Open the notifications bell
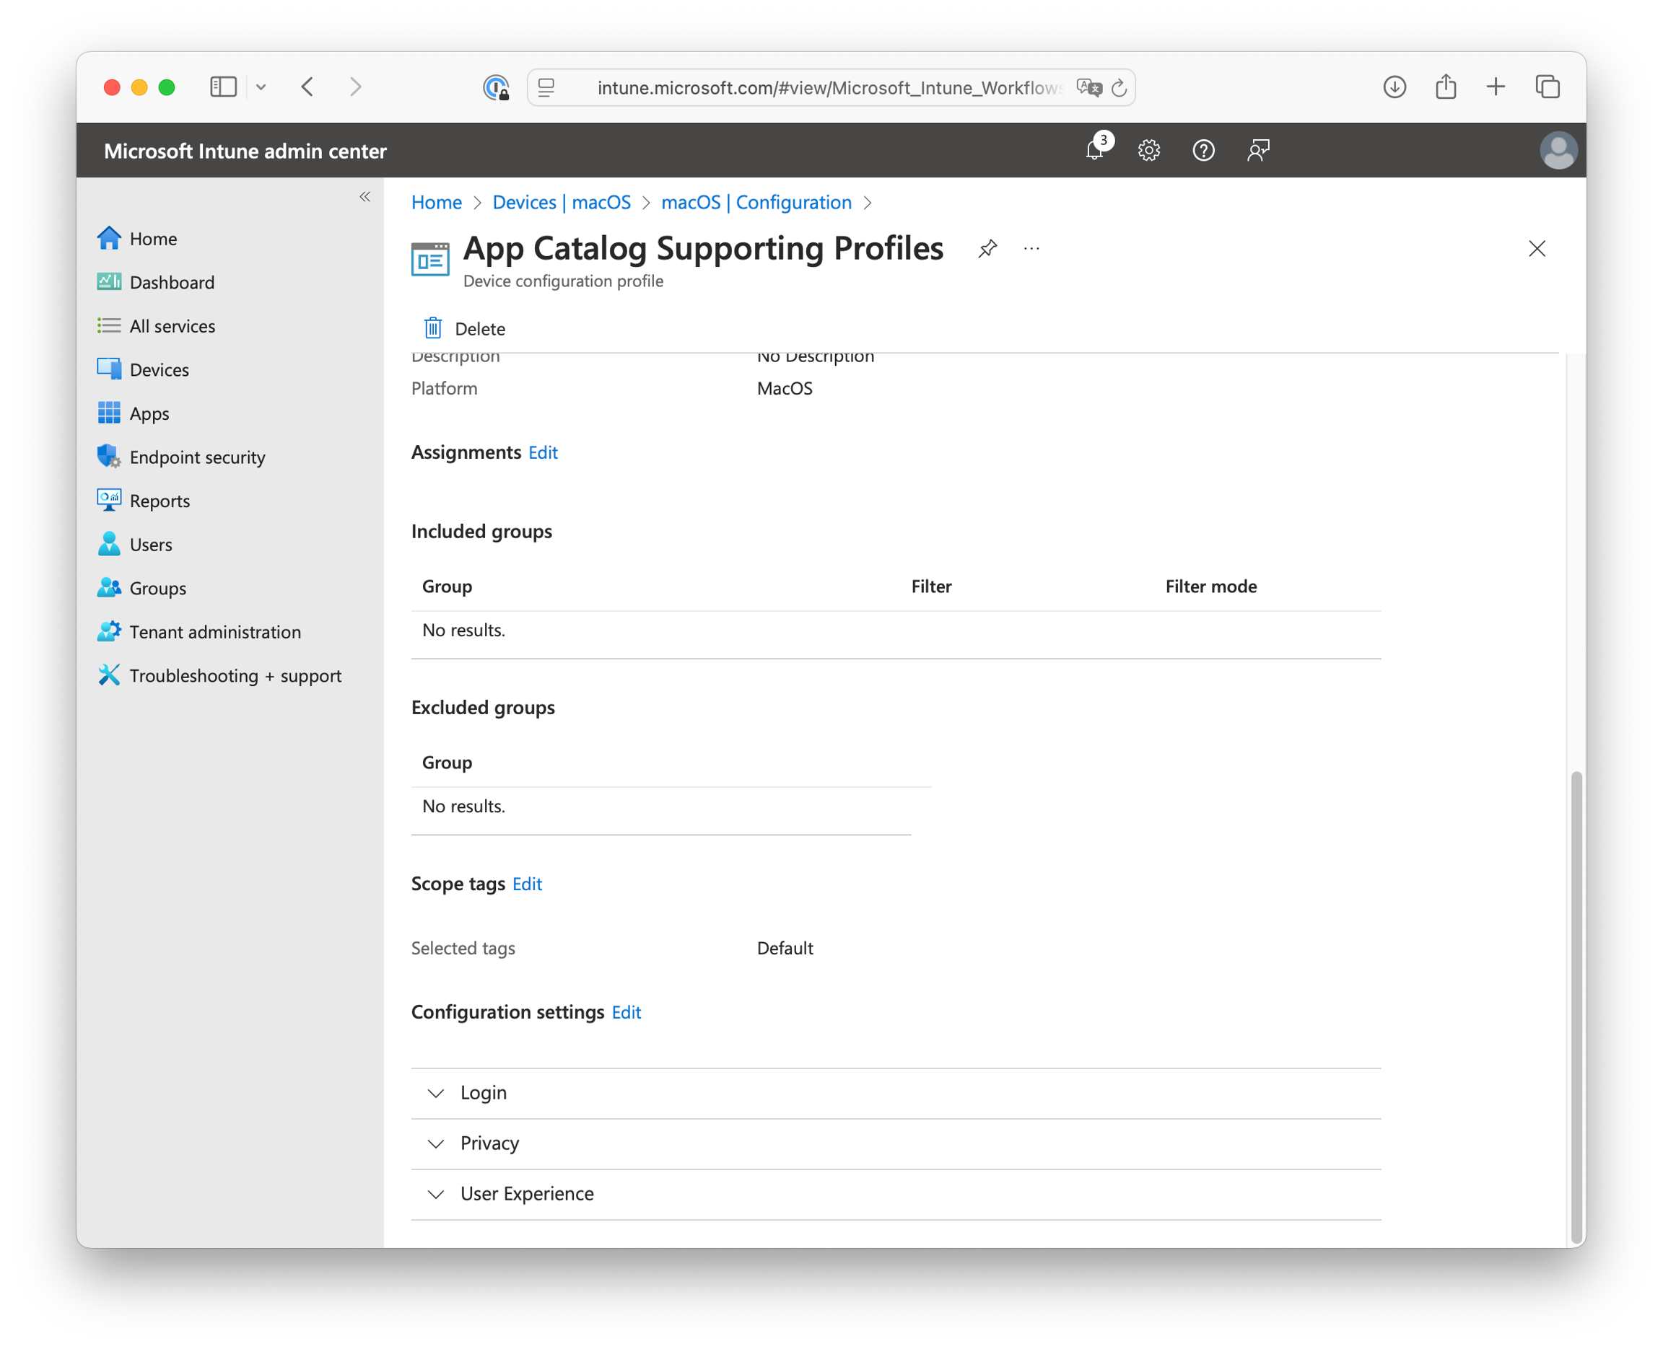Image resolution: width=1663 pixels, height=1349 pixels. pyautogui.click(x=1095, y=149)
